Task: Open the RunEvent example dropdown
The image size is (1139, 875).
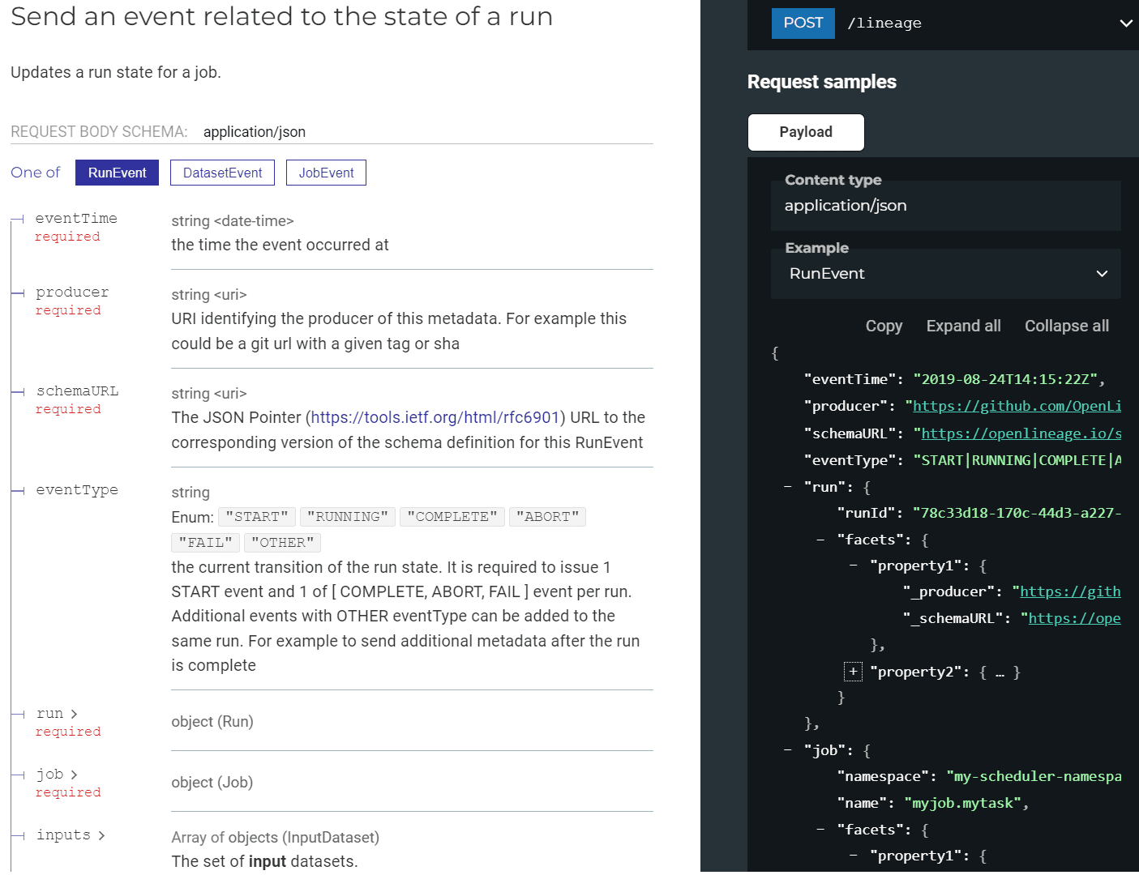Action: pyautogui.click(x=946, y=274)
